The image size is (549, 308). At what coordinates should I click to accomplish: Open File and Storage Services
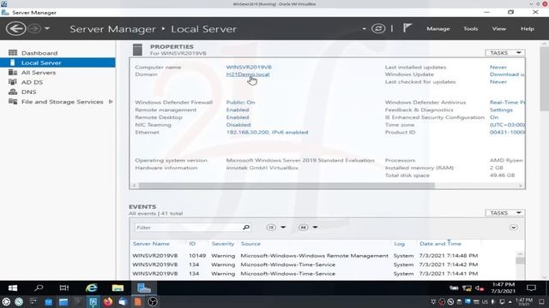[x=63, y=102]
